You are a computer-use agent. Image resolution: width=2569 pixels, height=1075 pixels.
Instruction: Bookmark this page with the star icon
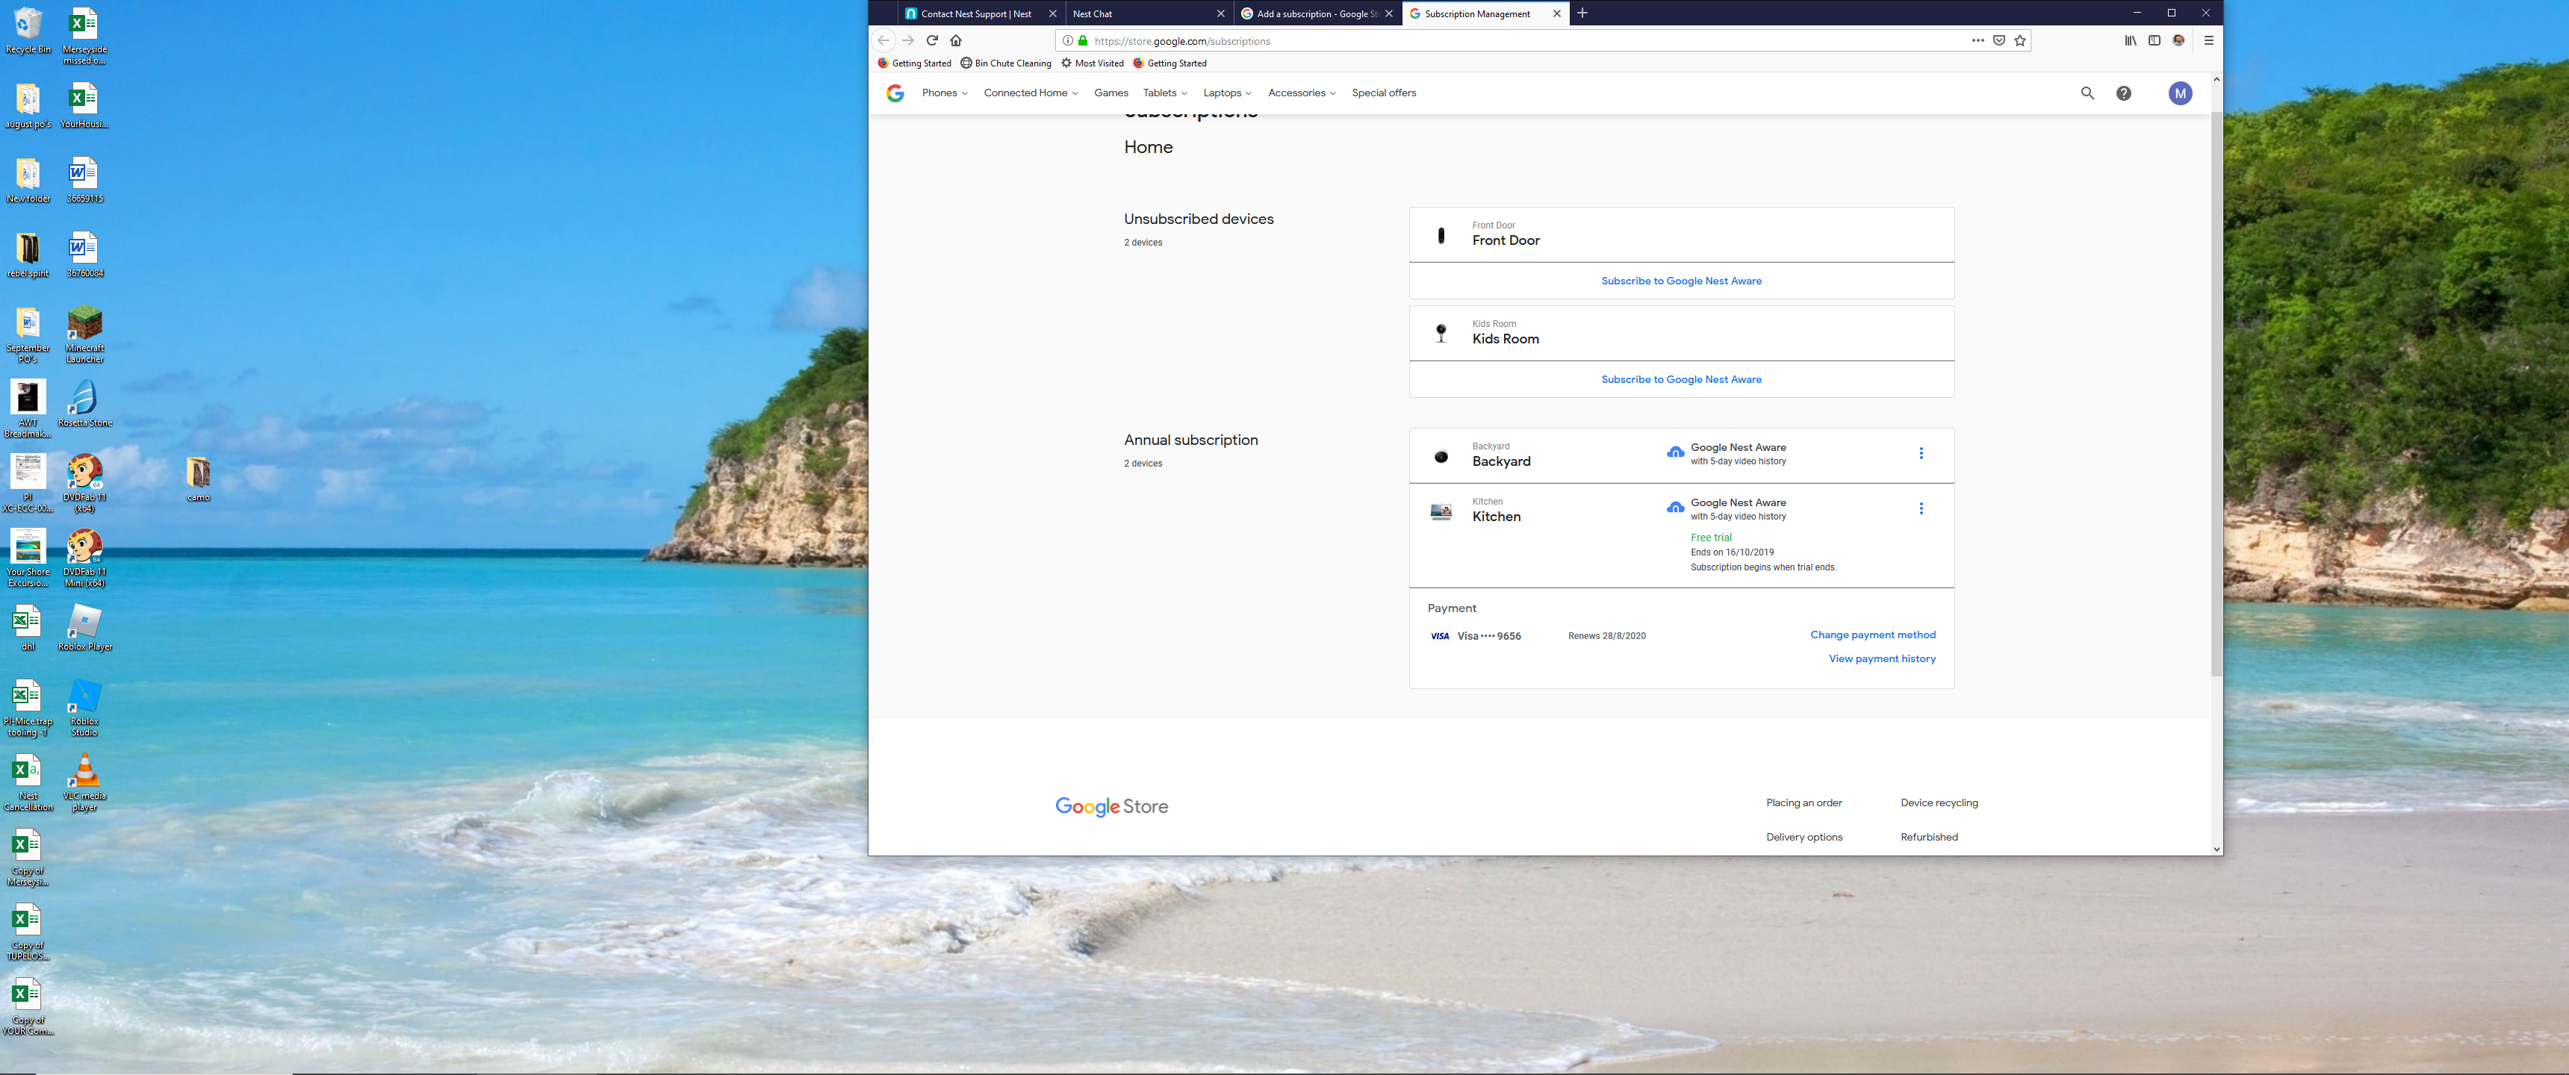click(x=2019, y=41)
